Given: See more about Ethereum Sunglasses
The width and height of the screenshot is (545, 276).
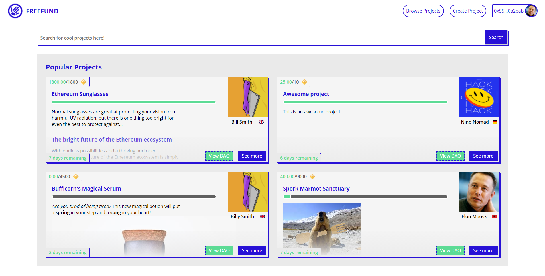Looking at the screenshot, I should 252,156.
